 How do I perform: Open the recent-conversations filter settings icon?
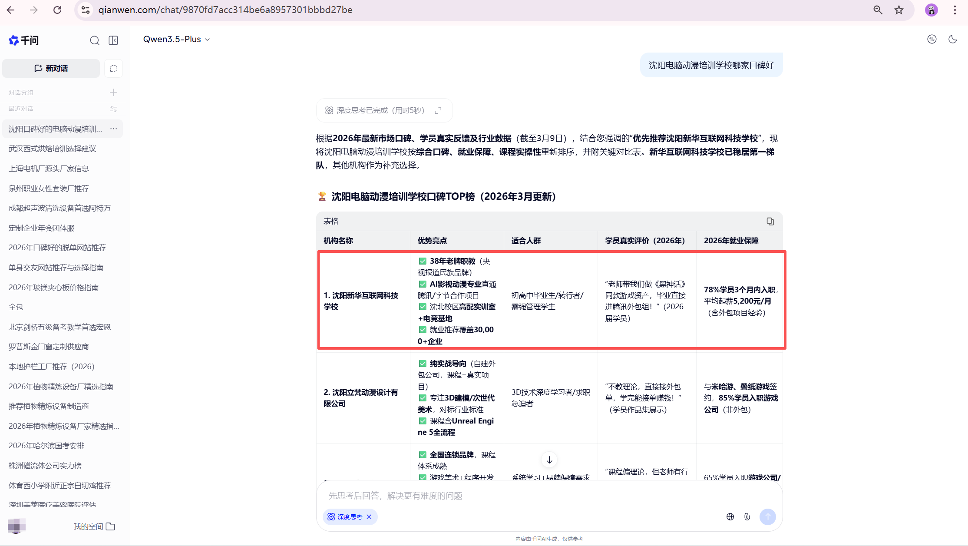(x=113, y=109)
